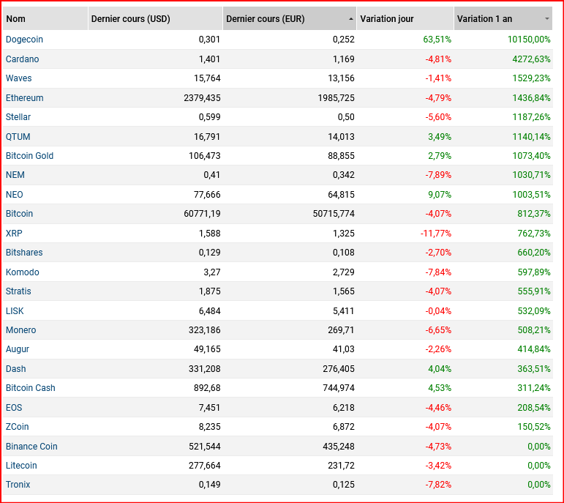Open the LISK link
564x503 pixels.
point(15,311)
